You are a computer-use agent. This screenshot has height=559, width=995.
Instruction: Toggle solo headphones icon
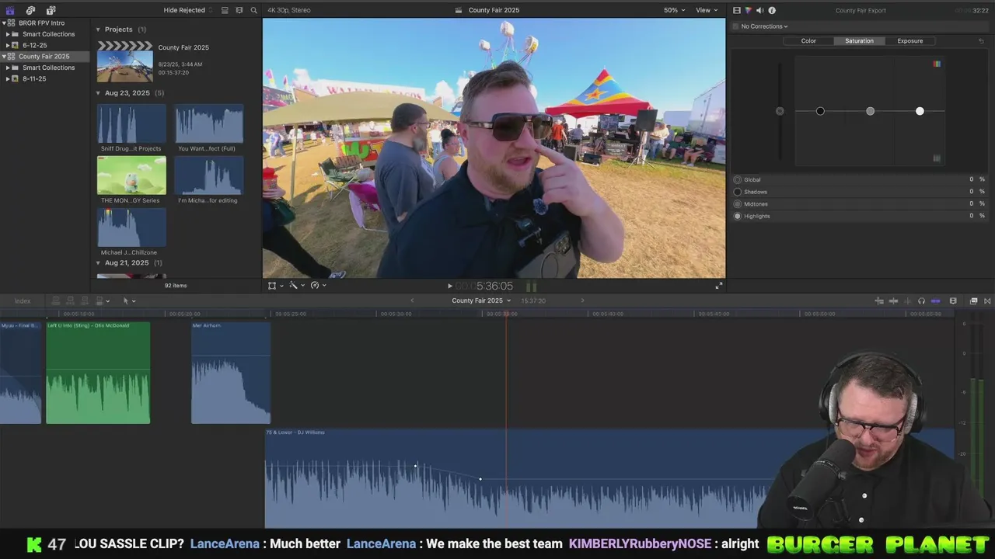921,300
